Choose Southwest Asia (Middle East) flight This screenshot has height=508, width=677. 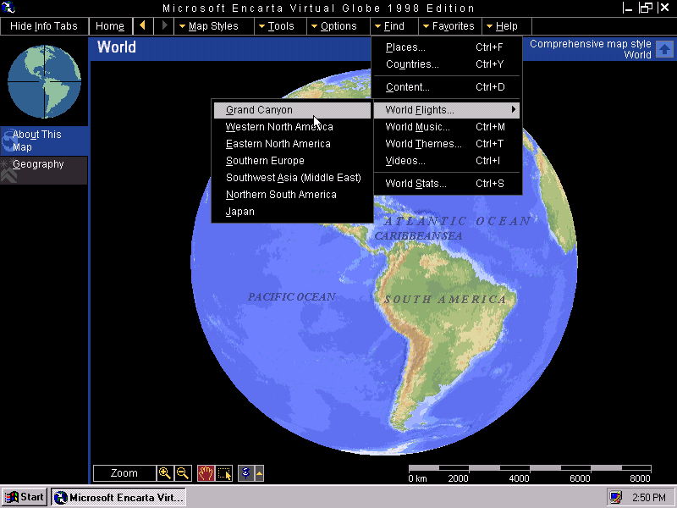[x=292, y=178]
